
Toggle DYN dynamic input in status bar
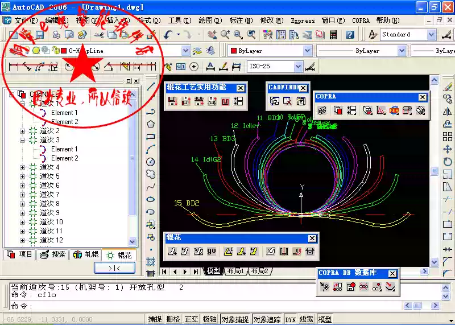tap(290, 319)
